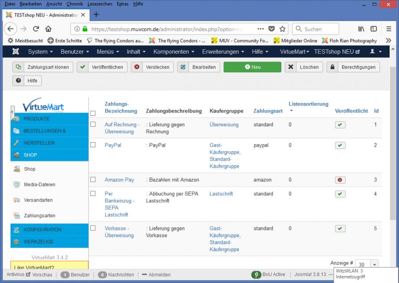This screenshot has height=283, width=399.
Task: Check the box for Auf Rechnung - Überweisung
Action: (x=93, y=124)
